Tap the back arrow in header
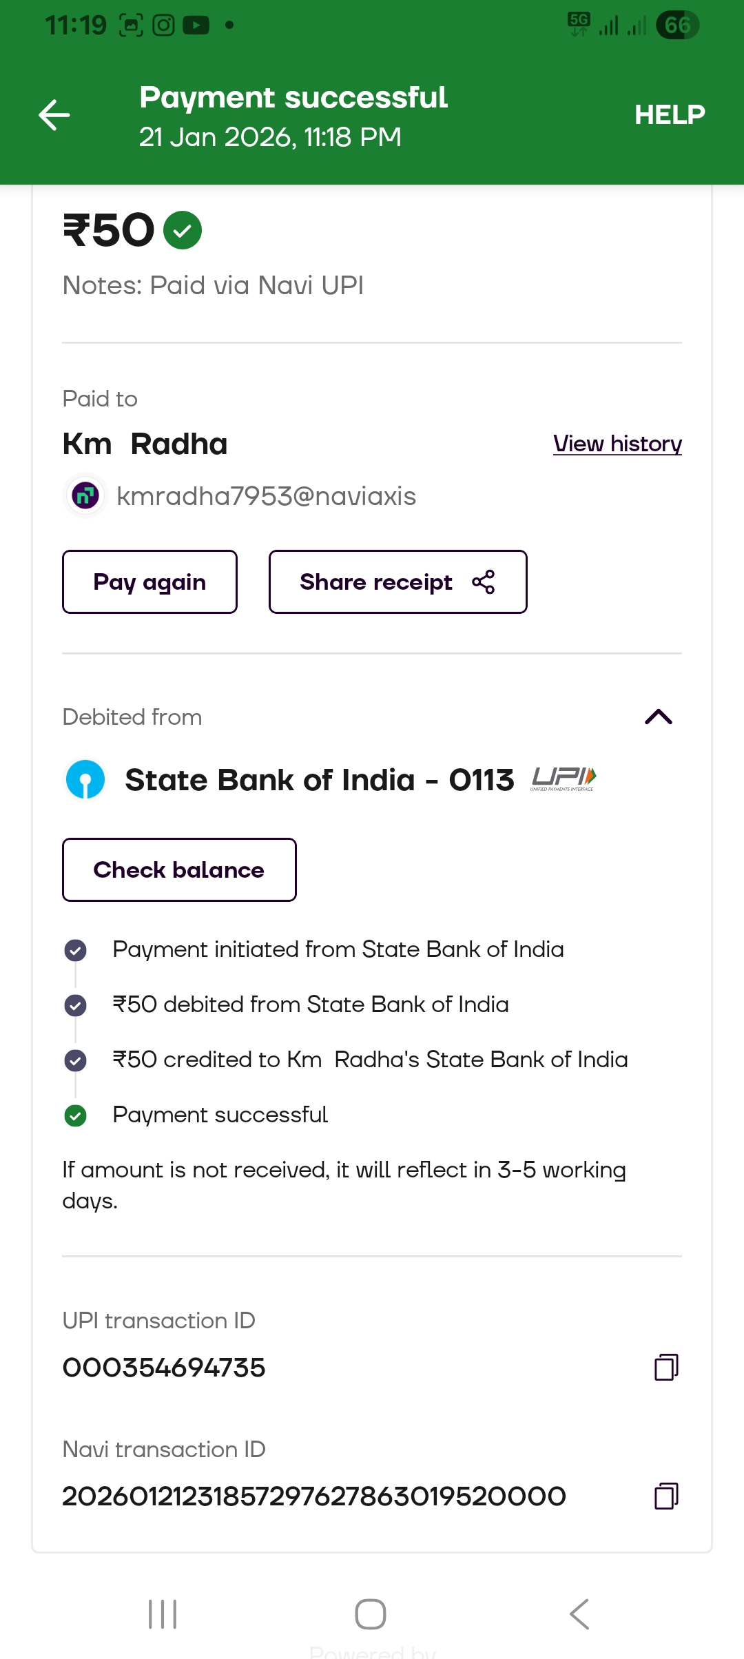 coord(54,115)
